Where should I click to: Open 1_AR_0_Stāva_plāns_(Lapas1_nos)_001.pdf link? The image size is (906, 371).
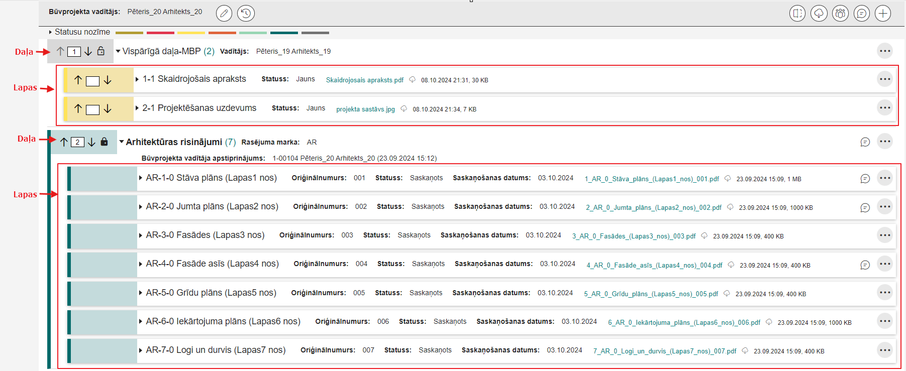tap(652, 179)
